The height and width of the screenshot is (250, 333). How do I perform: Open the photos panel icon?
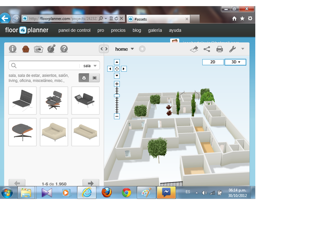39,49
